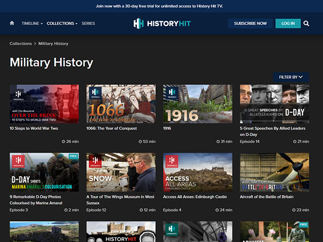This screenshot has width=323, height=242.
Task: Click the History Hit logo
Action: (x=162, y=24)
